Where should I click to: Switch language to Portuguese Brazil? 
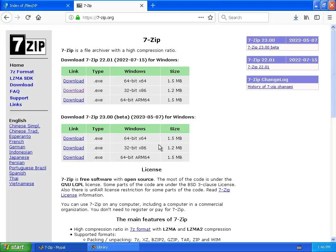click(x=28, y=168)
